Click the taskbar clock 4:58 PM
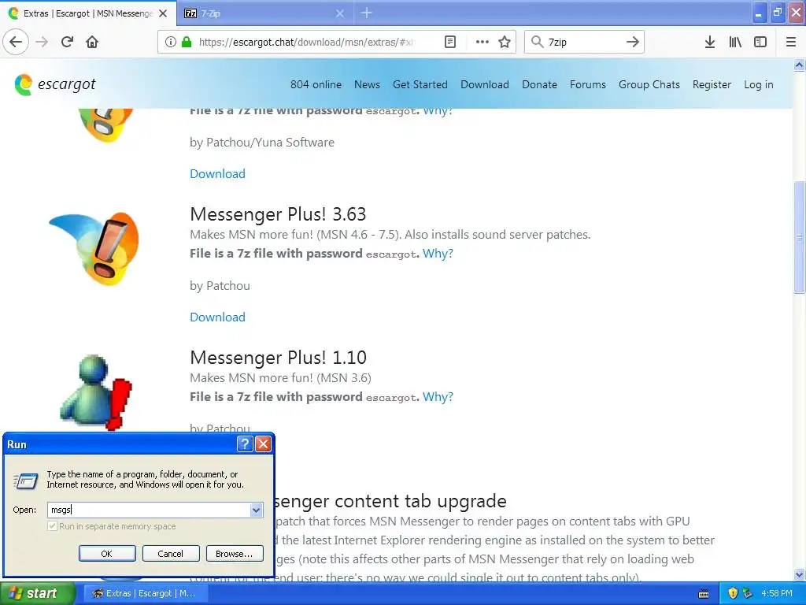 [777, 593]
